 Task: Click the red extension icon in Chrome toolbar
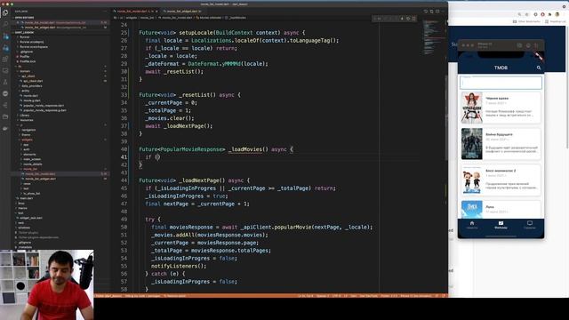coord(542,14)
